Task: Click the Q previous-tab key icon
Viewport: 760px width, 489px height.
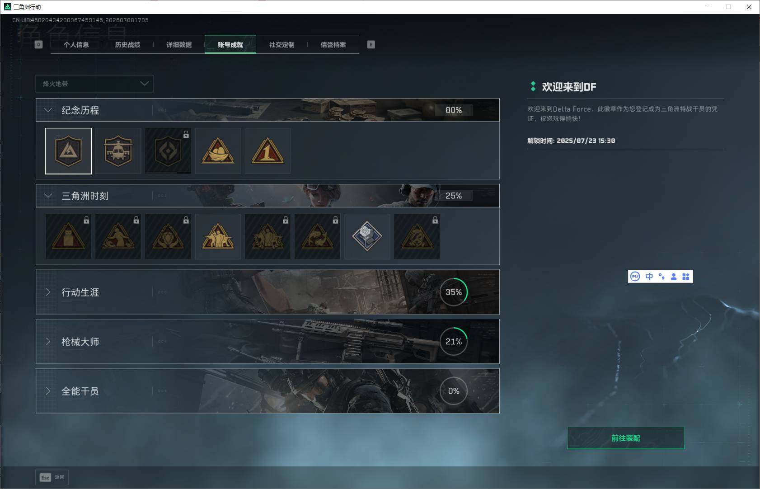Action: (x=38, y=44)
